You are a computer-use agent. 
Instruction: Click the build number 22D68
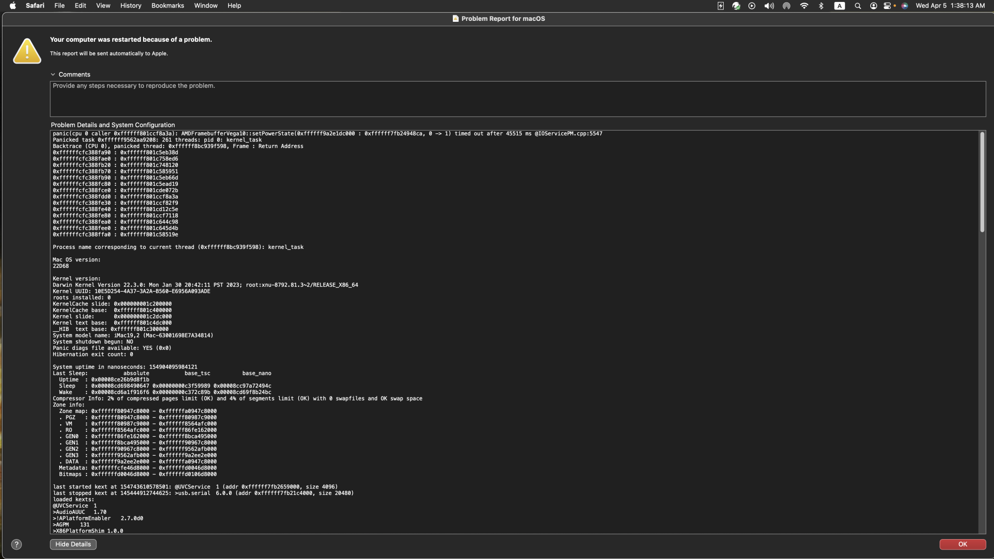click(x=61, y=266)
